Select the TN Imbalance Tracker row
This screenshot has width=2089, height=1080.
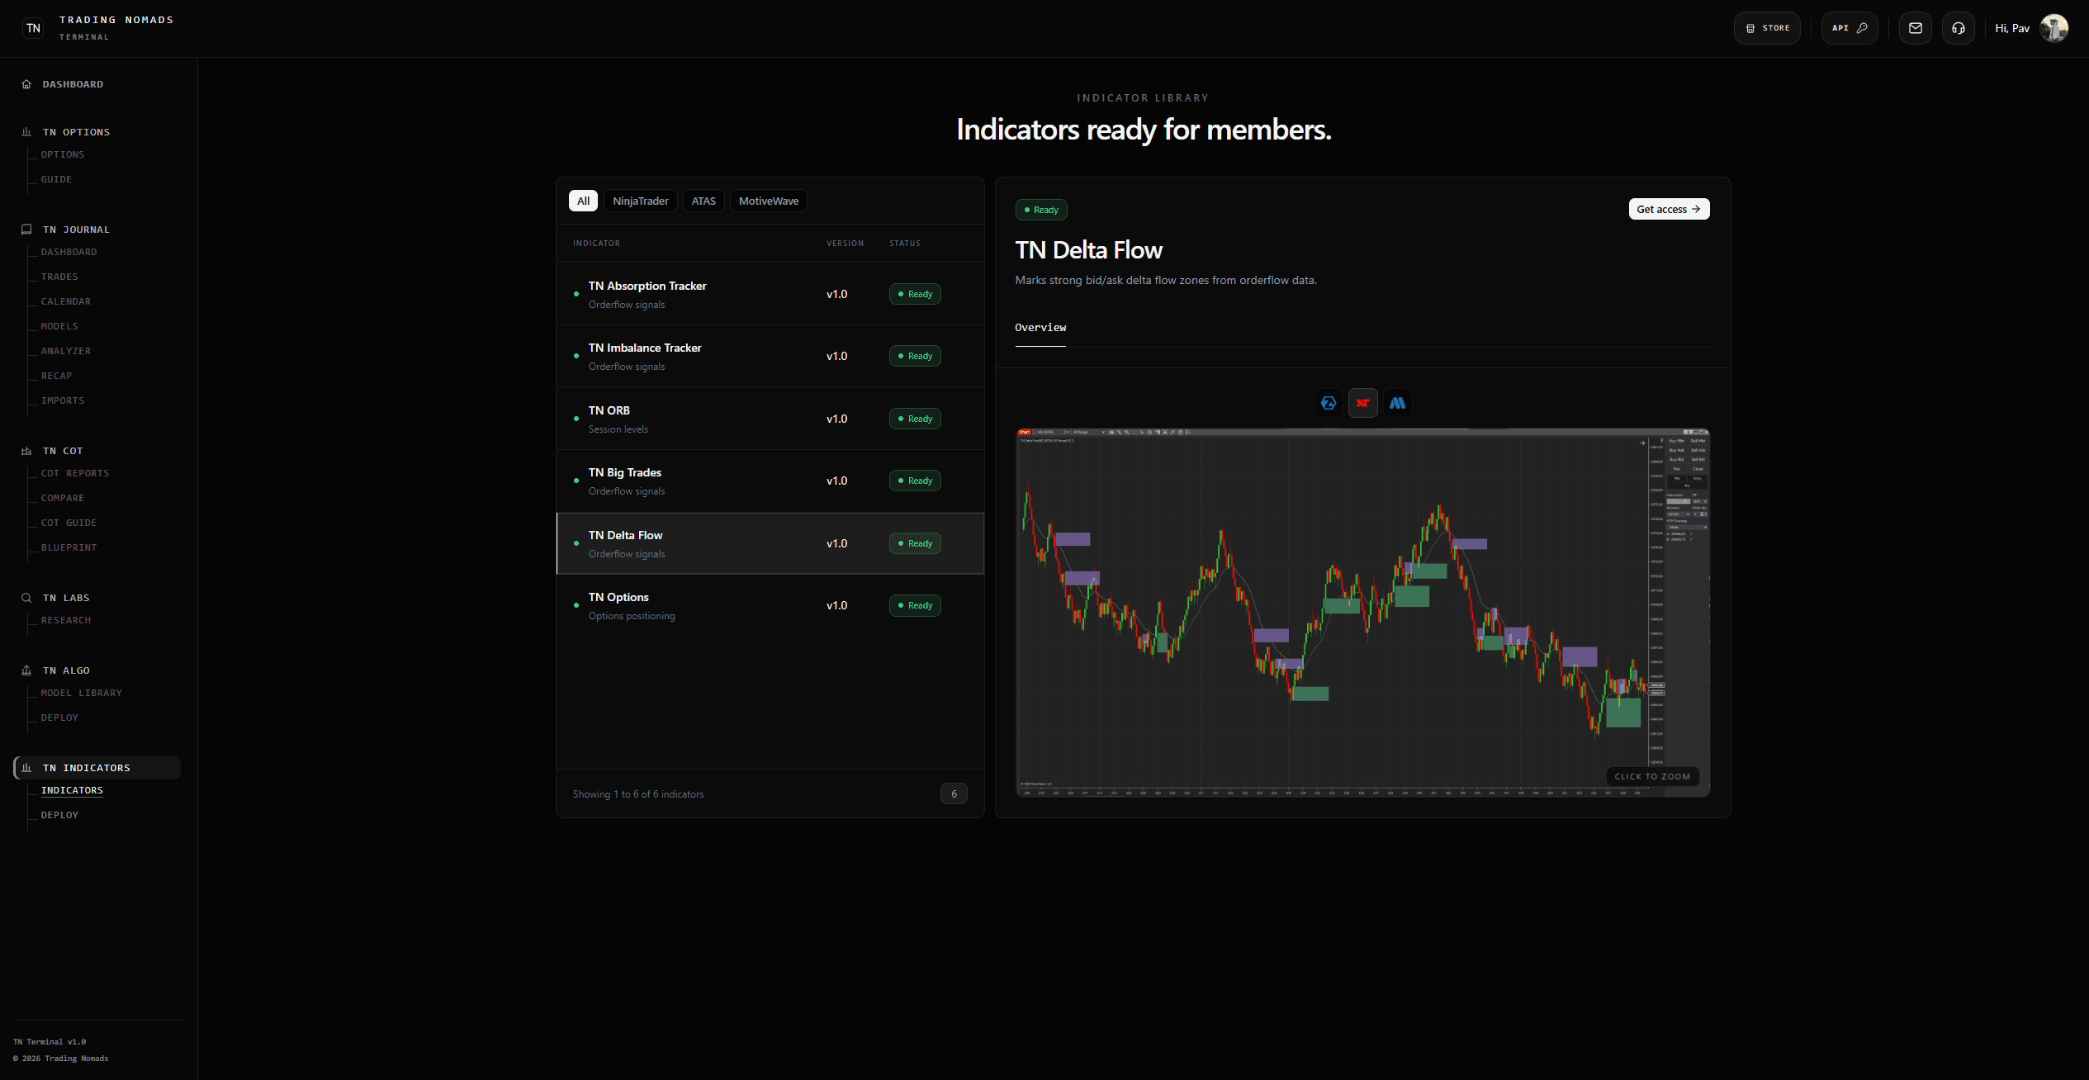pos(770,356)
